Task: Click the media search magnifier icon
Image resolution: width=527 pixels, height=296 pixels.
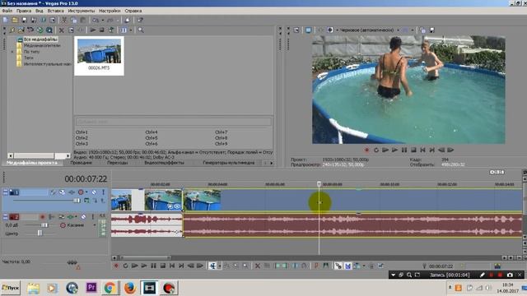Action: (141, 30)
